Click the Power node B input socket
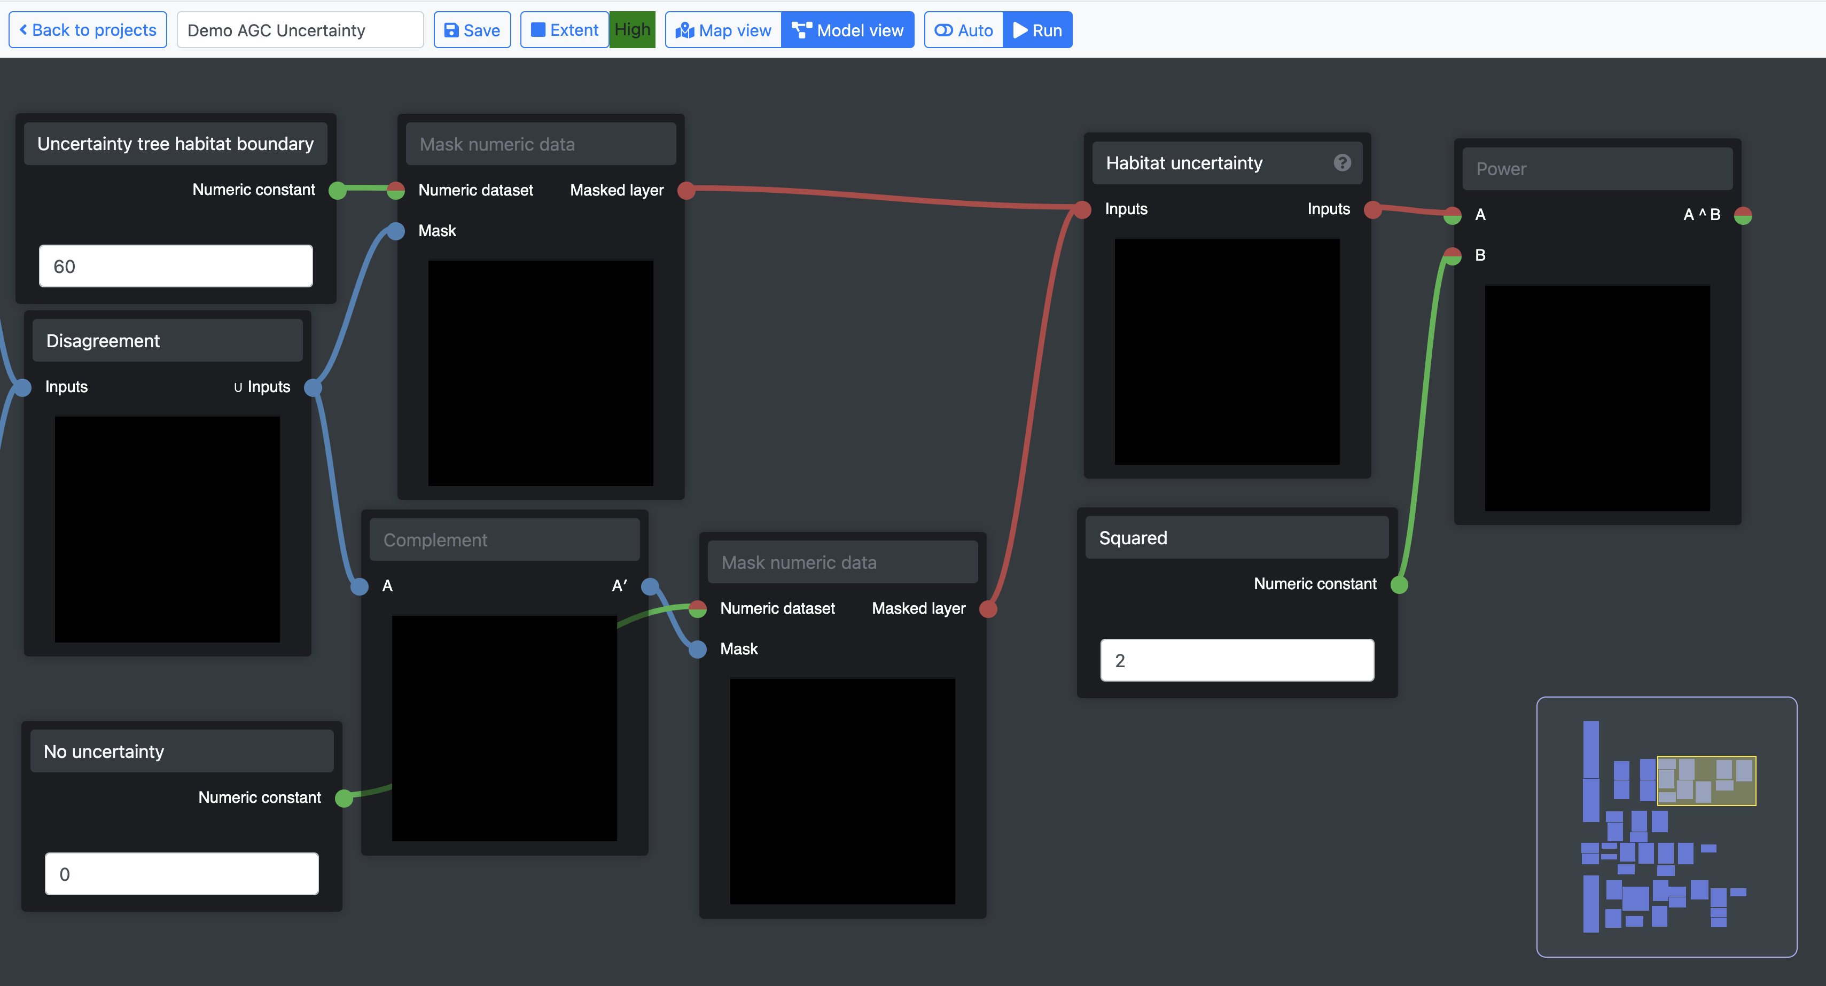1826x986 pixels. [1453, 256]
